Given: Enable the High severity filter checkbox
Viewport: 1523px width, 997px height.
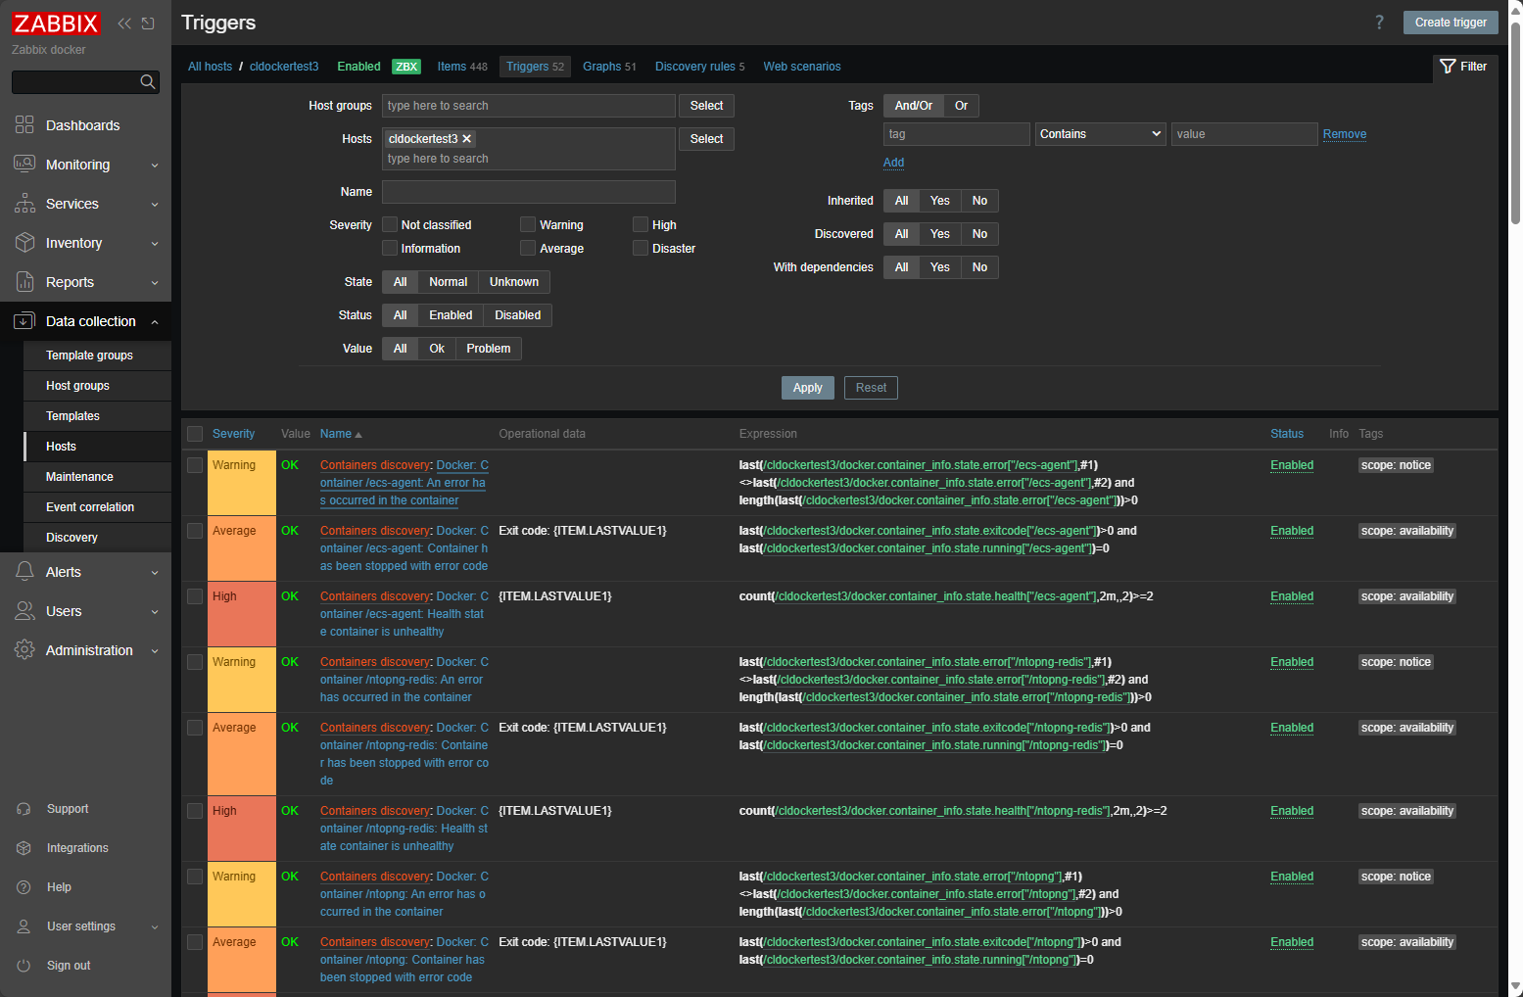Looking at the screenshot, I should point(641,224).
